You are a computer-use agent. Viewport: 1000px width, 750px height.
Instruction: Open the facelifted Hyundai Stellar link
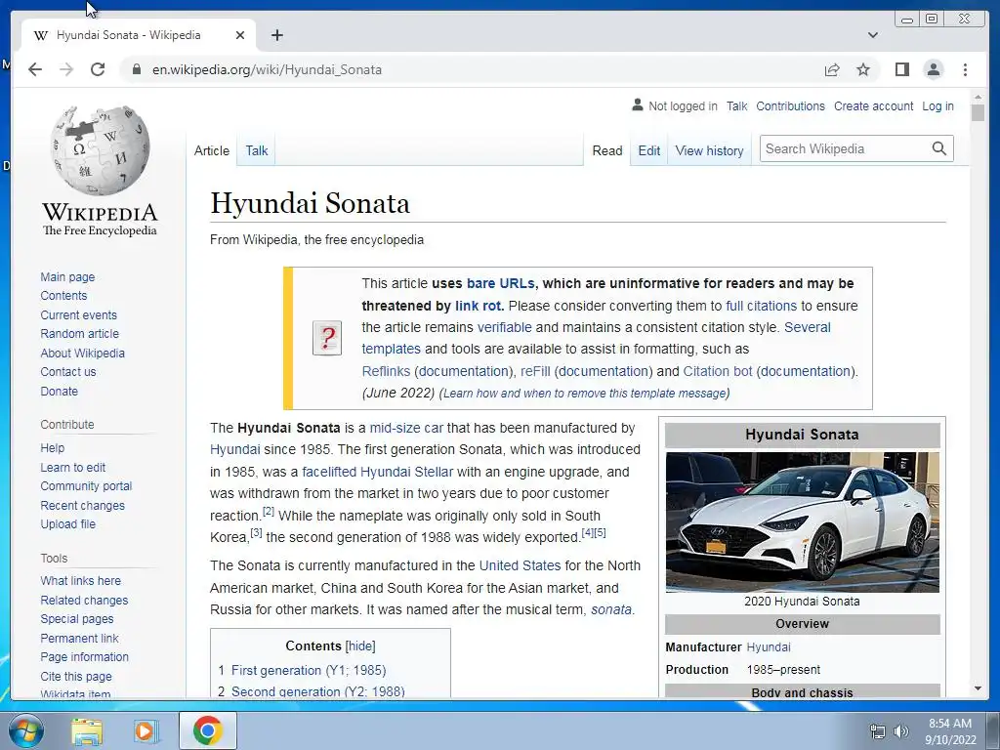click(x=378, y=472)
